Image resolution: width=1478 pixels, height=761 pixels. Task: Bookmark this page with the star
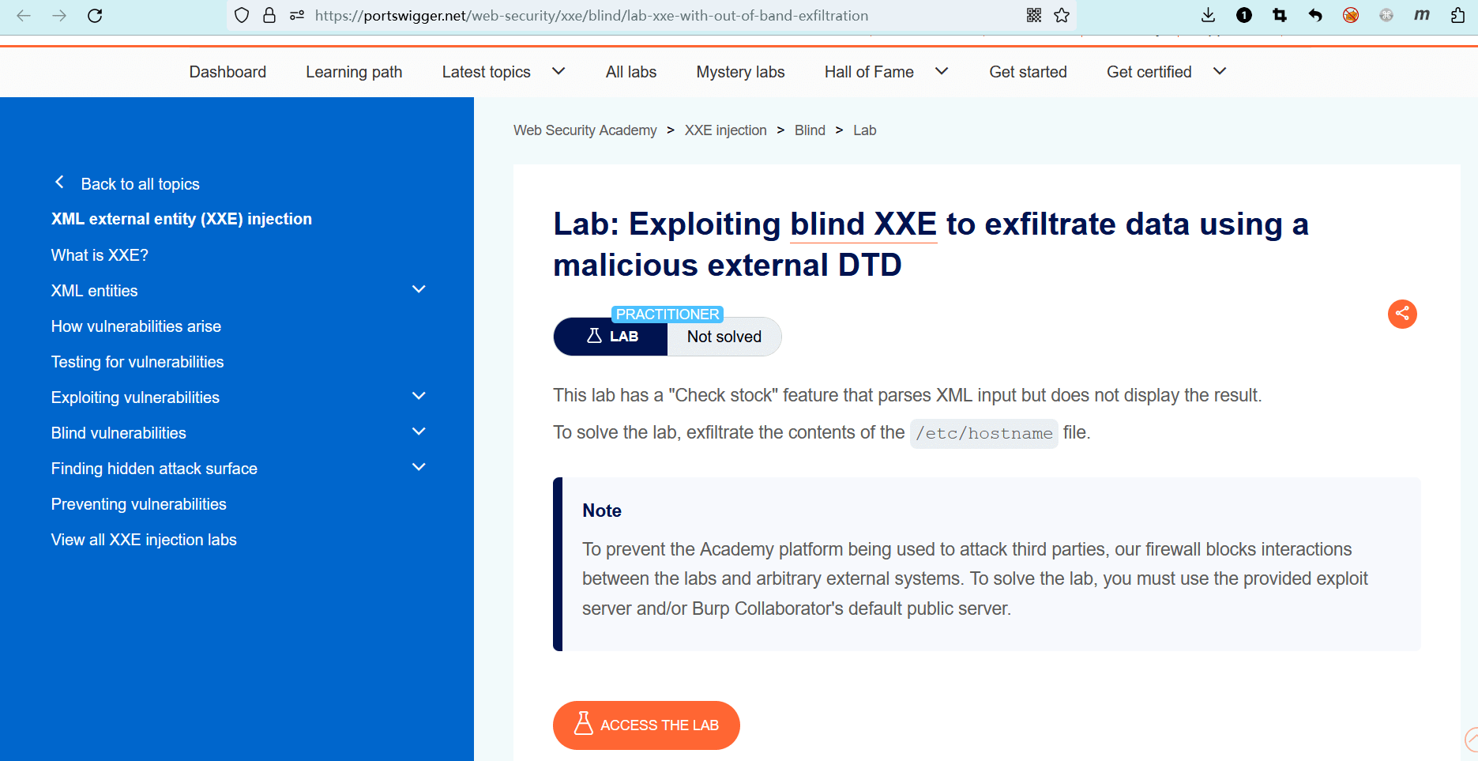(1062, 15)
